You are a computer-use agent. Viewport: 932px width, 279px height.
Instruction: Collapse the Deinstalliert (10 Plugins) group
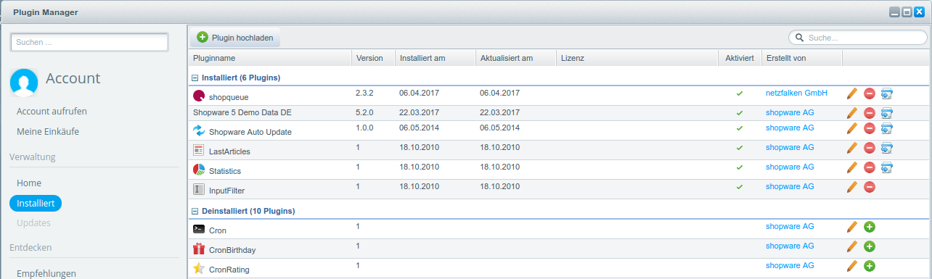195,212
